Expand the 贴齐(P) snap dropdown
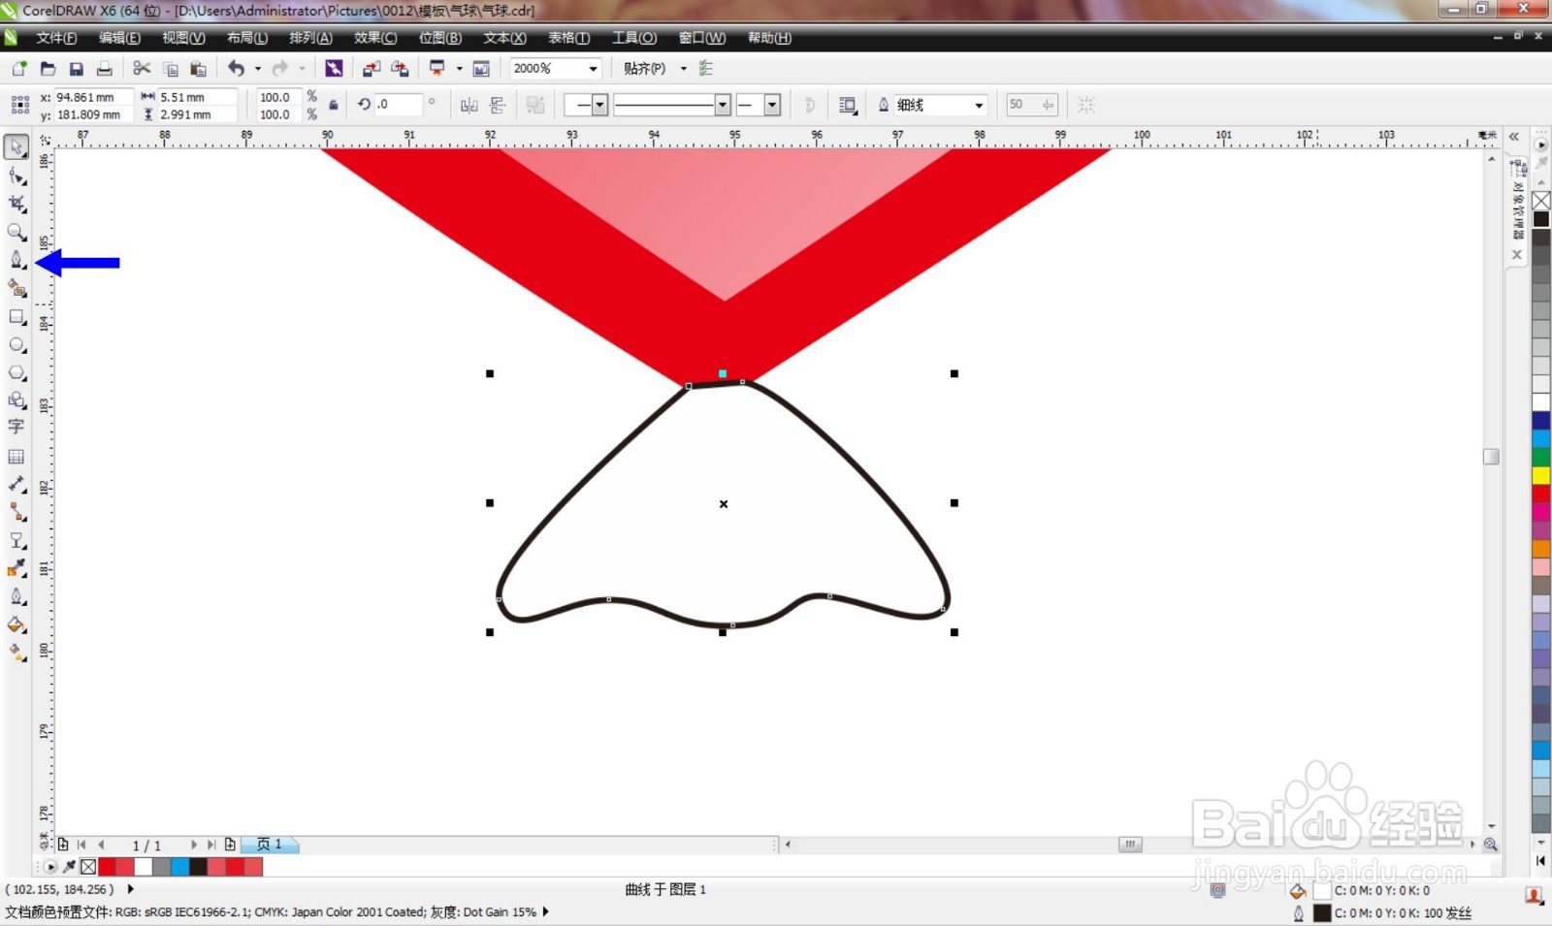This screenshot has height=926, width=1552. (684, 69)
